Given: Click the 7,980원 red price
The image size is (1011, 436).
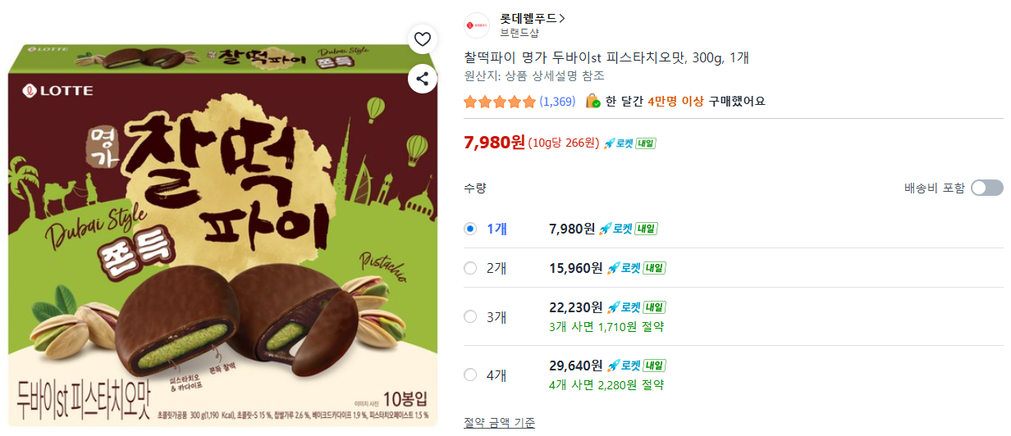Looking at the screenshot, I should pyautogui.click(x=494, y=143).
